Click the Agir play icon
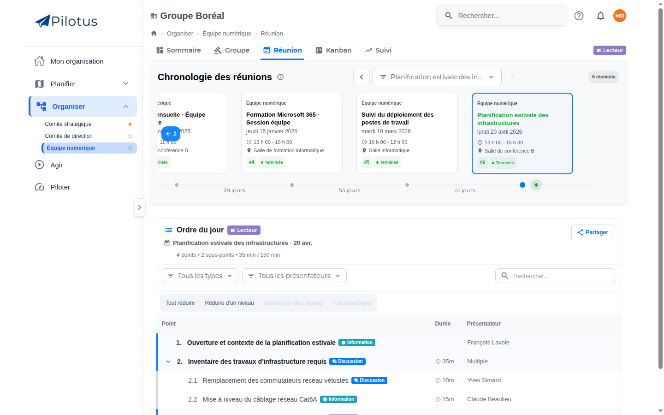 click(x=40, y=165)
